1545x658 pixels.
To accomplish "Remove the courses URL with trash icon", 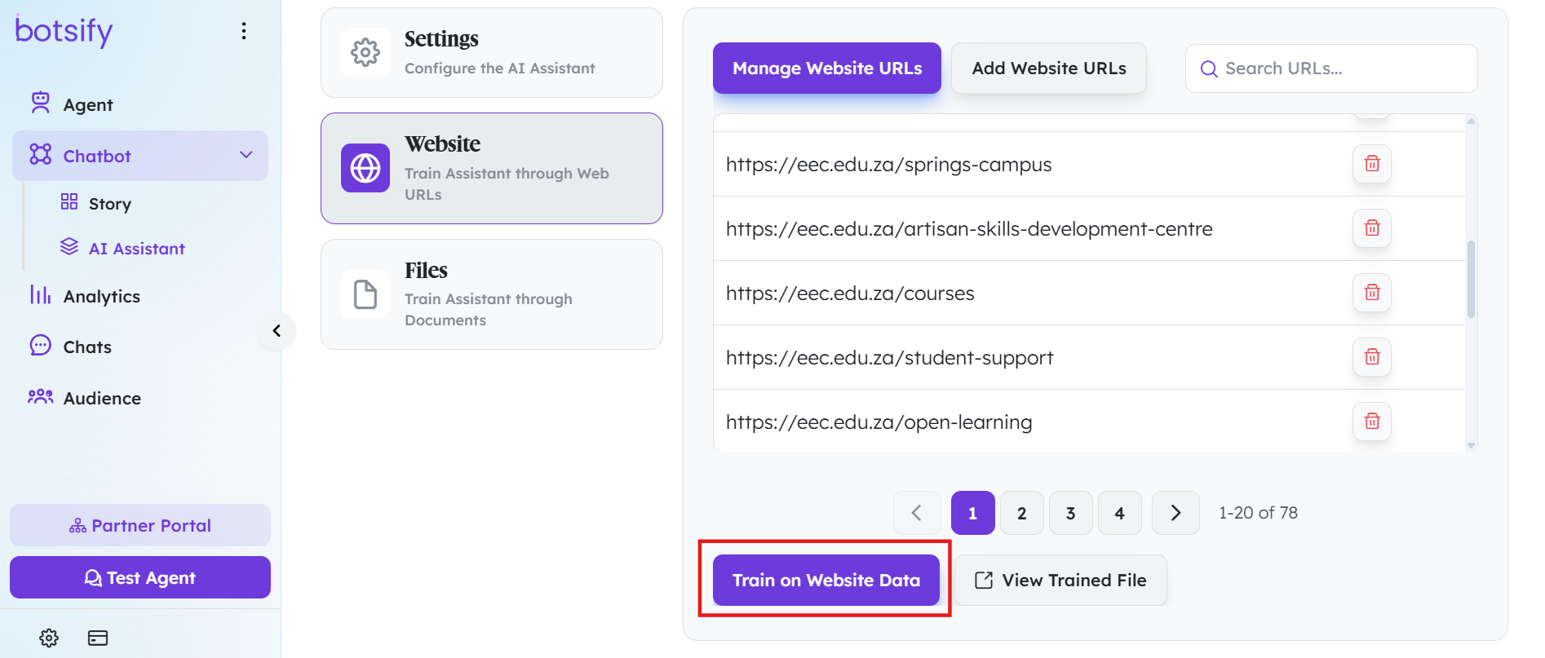I will point(1372,293).
